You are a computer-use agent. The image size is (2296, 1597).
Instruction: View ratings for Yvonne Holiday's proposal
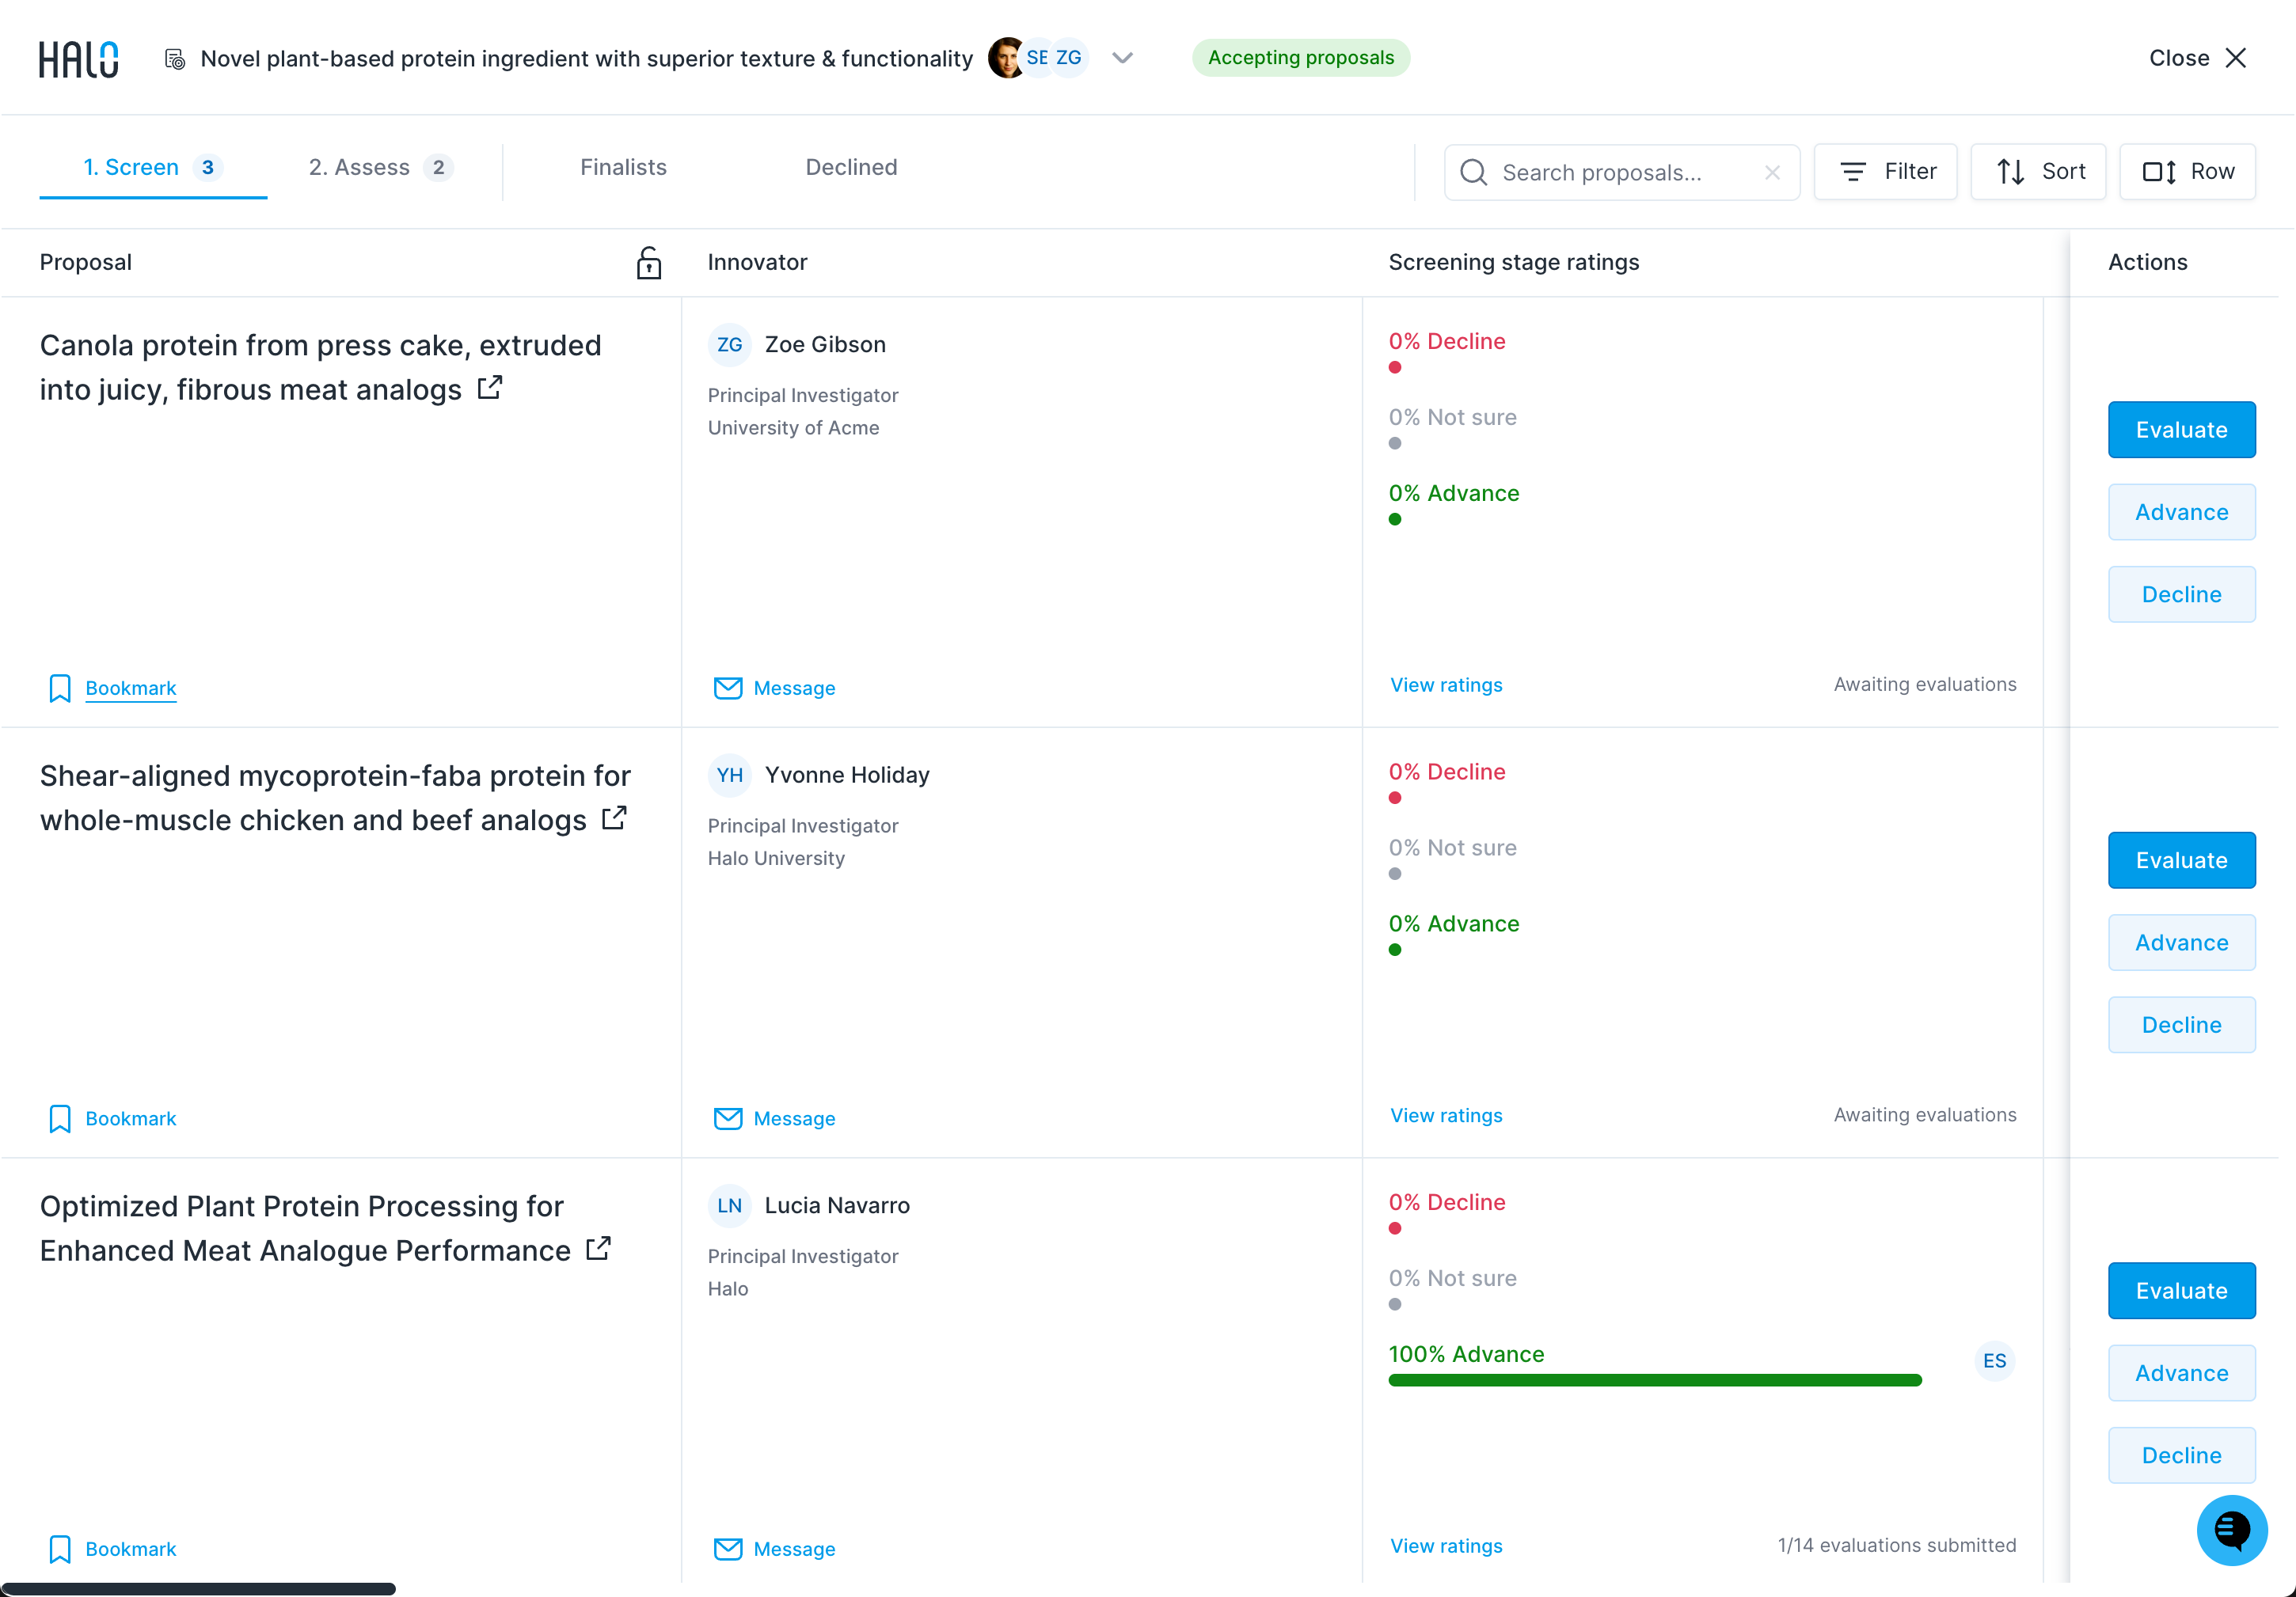(x=1446, y=1117)
